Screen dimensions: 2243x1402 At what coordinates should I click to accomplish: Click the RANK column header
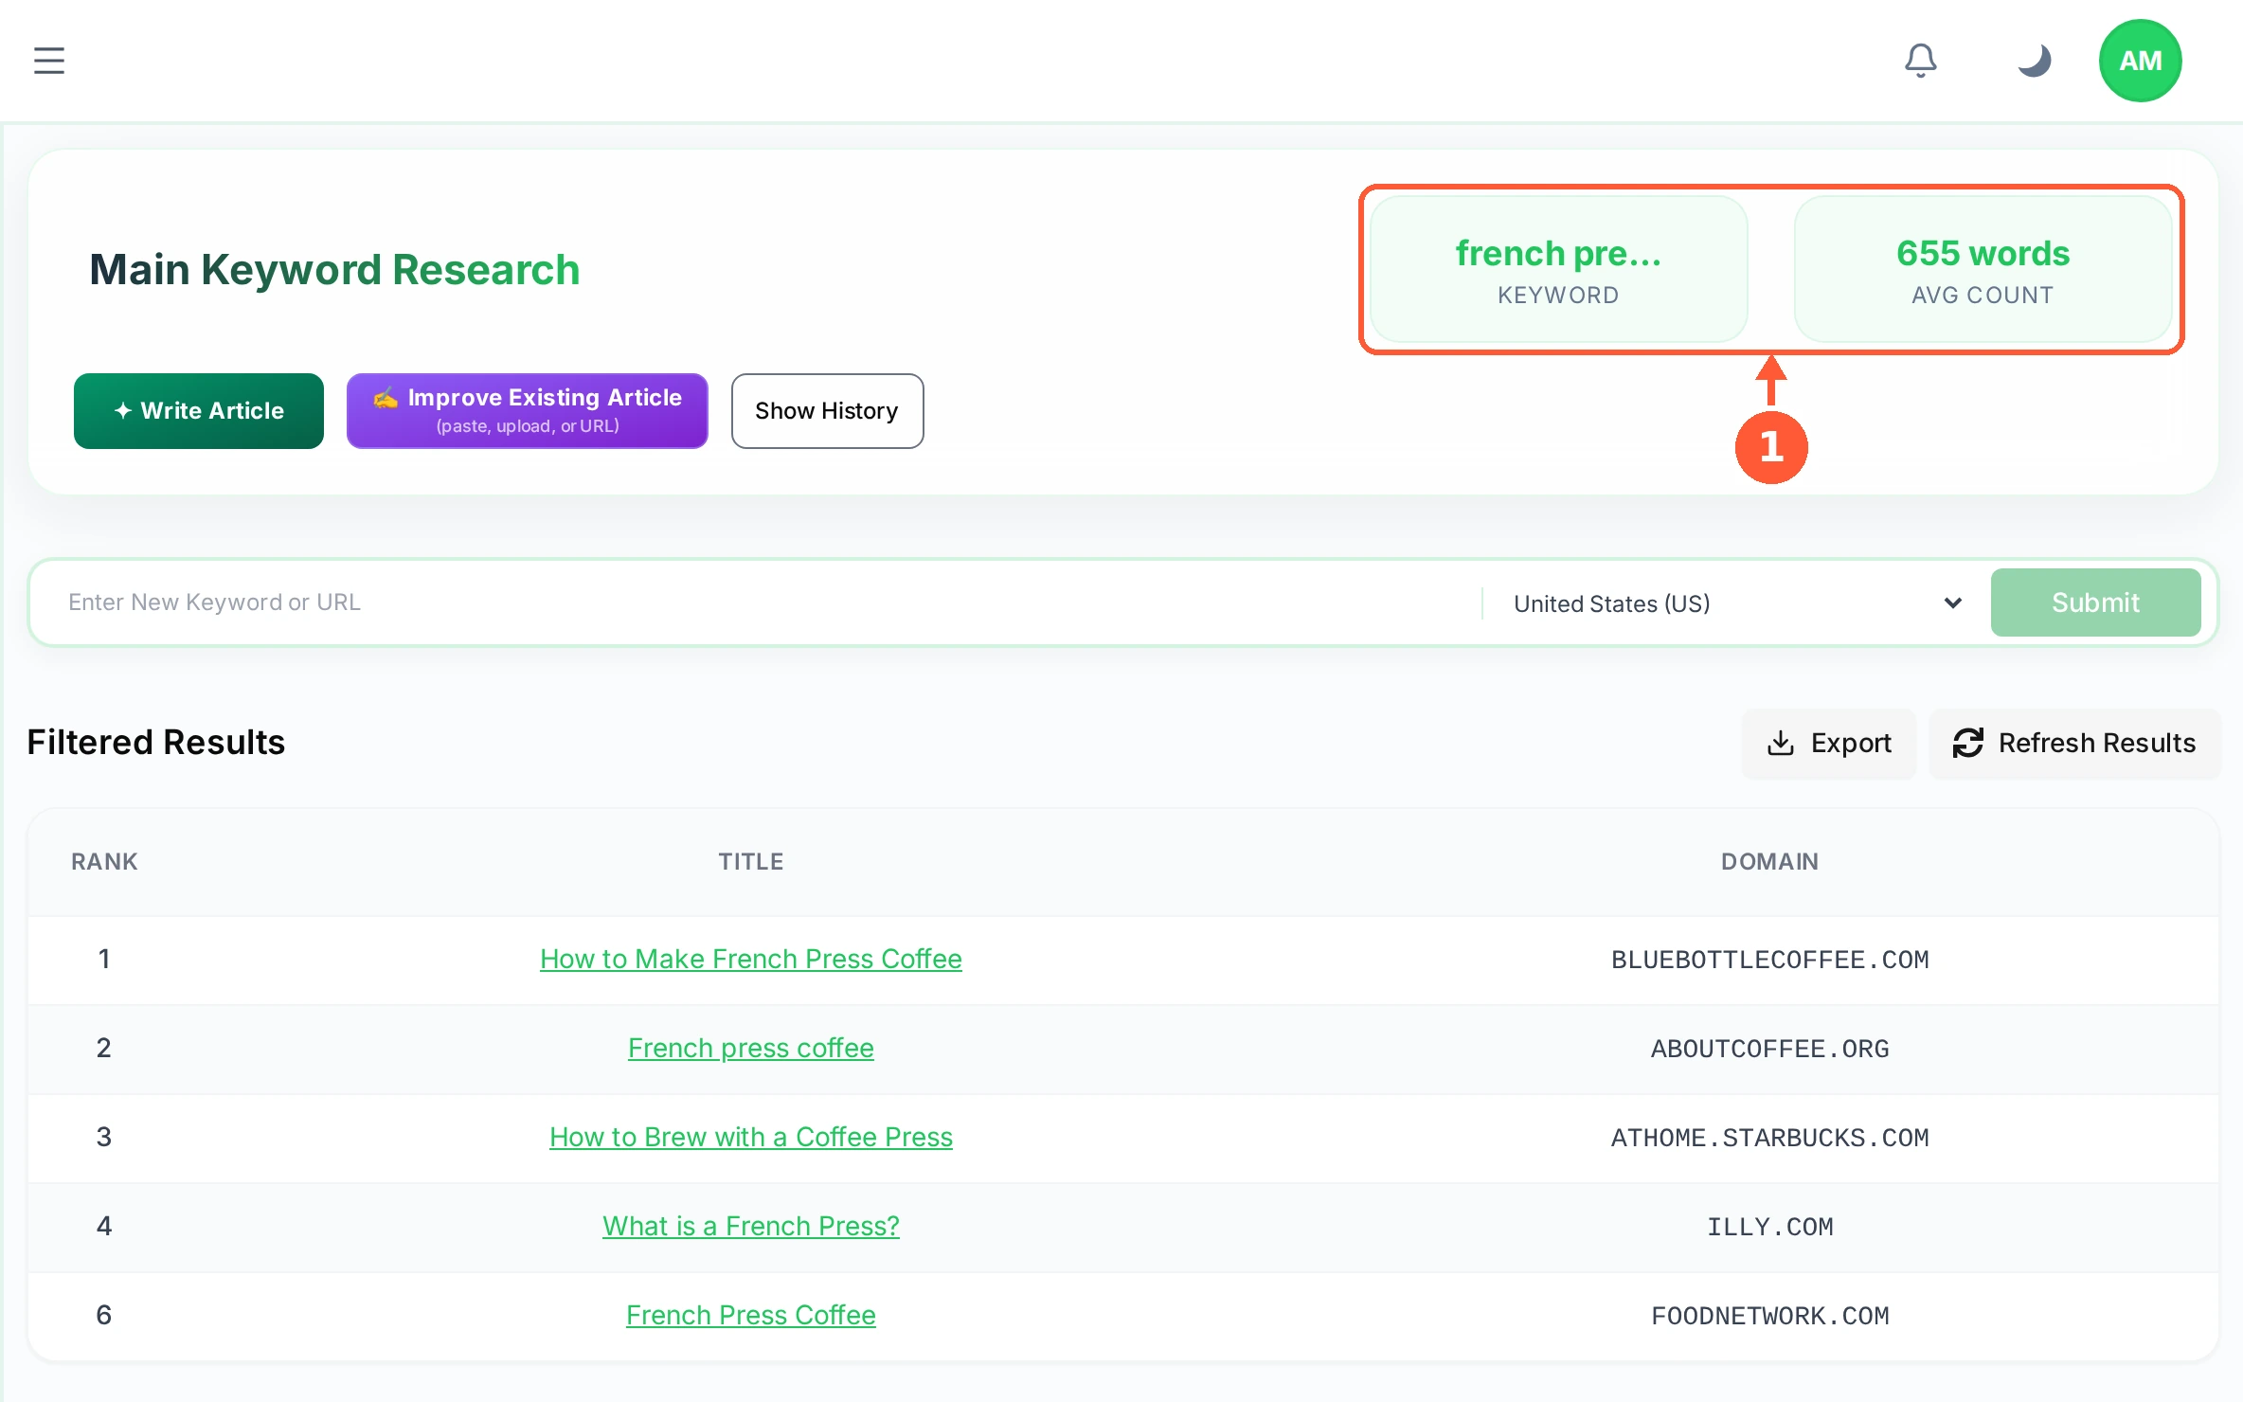pos(104,861)
